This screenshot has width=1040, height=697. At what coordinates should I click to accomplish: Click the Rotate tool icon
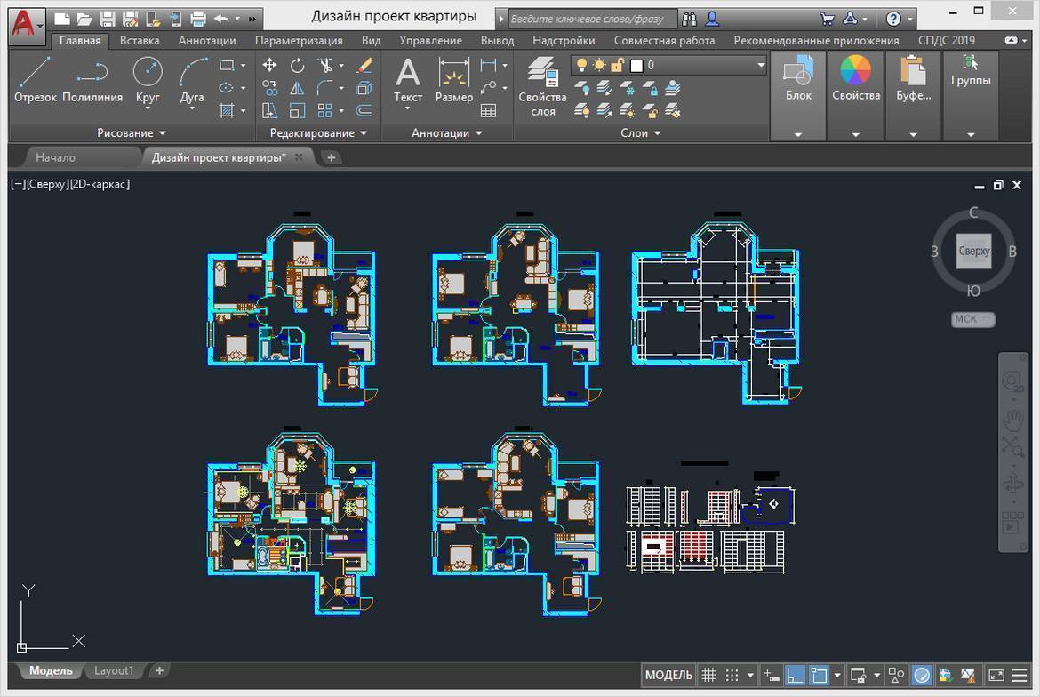click(297, 65)
